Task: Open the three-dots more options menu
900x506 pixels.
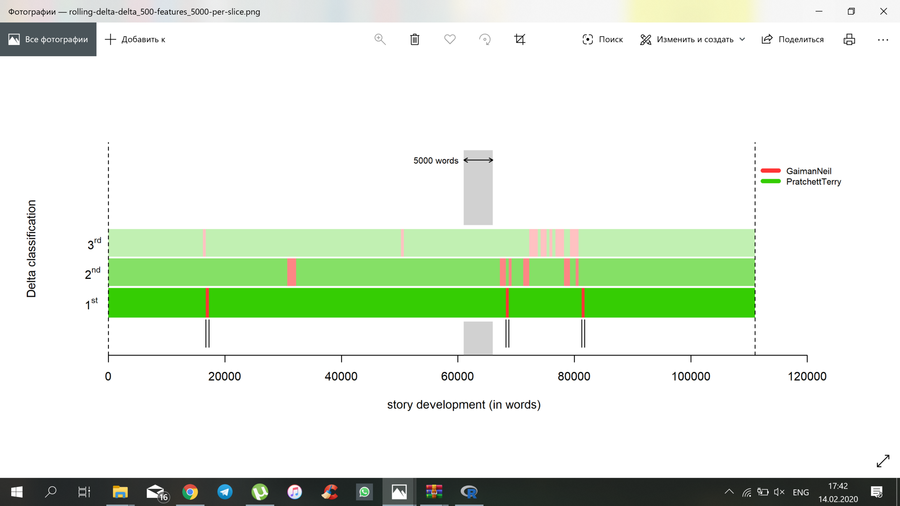Action: [x=883, y=39]
